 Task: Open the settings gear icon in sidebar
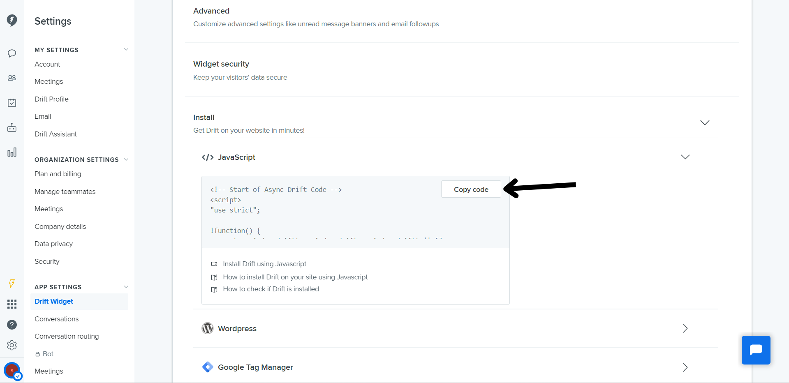(x=12, y=345)
